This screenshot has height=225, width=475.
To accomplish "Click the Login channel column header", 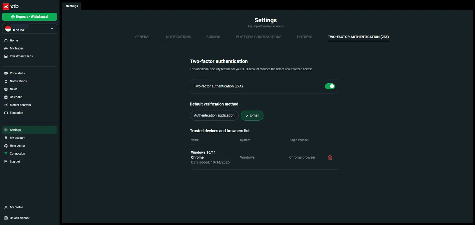I will point(299,140).
